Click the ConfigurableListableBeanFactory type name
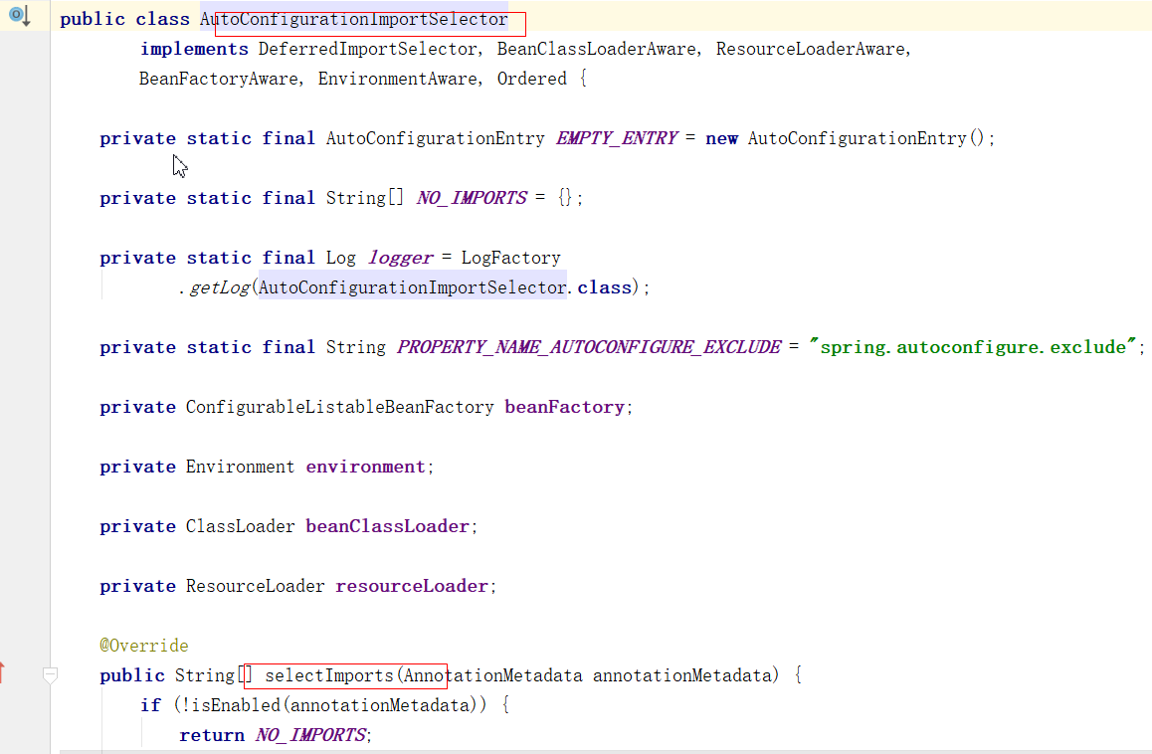The image size is (1152, 754). coord(339,407)
